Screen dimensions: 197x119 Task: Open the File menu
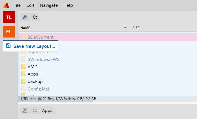click(17, 5)
